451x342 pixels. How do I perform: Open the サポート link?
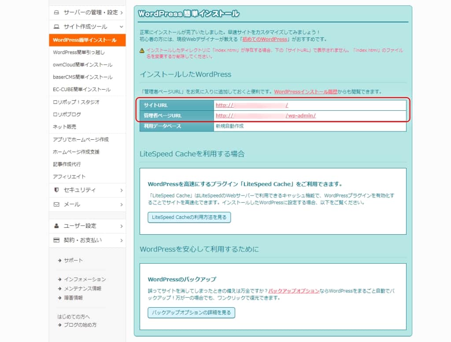coord(74,260)
